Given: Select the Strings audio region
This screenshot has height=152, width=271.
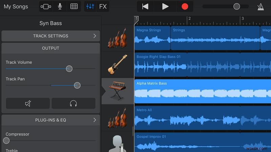Looking at the screenshot, I should click(x=215, y=38).
